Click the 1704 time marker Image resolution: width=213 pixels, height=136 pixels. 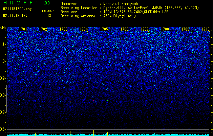click(x=84, y=29)
